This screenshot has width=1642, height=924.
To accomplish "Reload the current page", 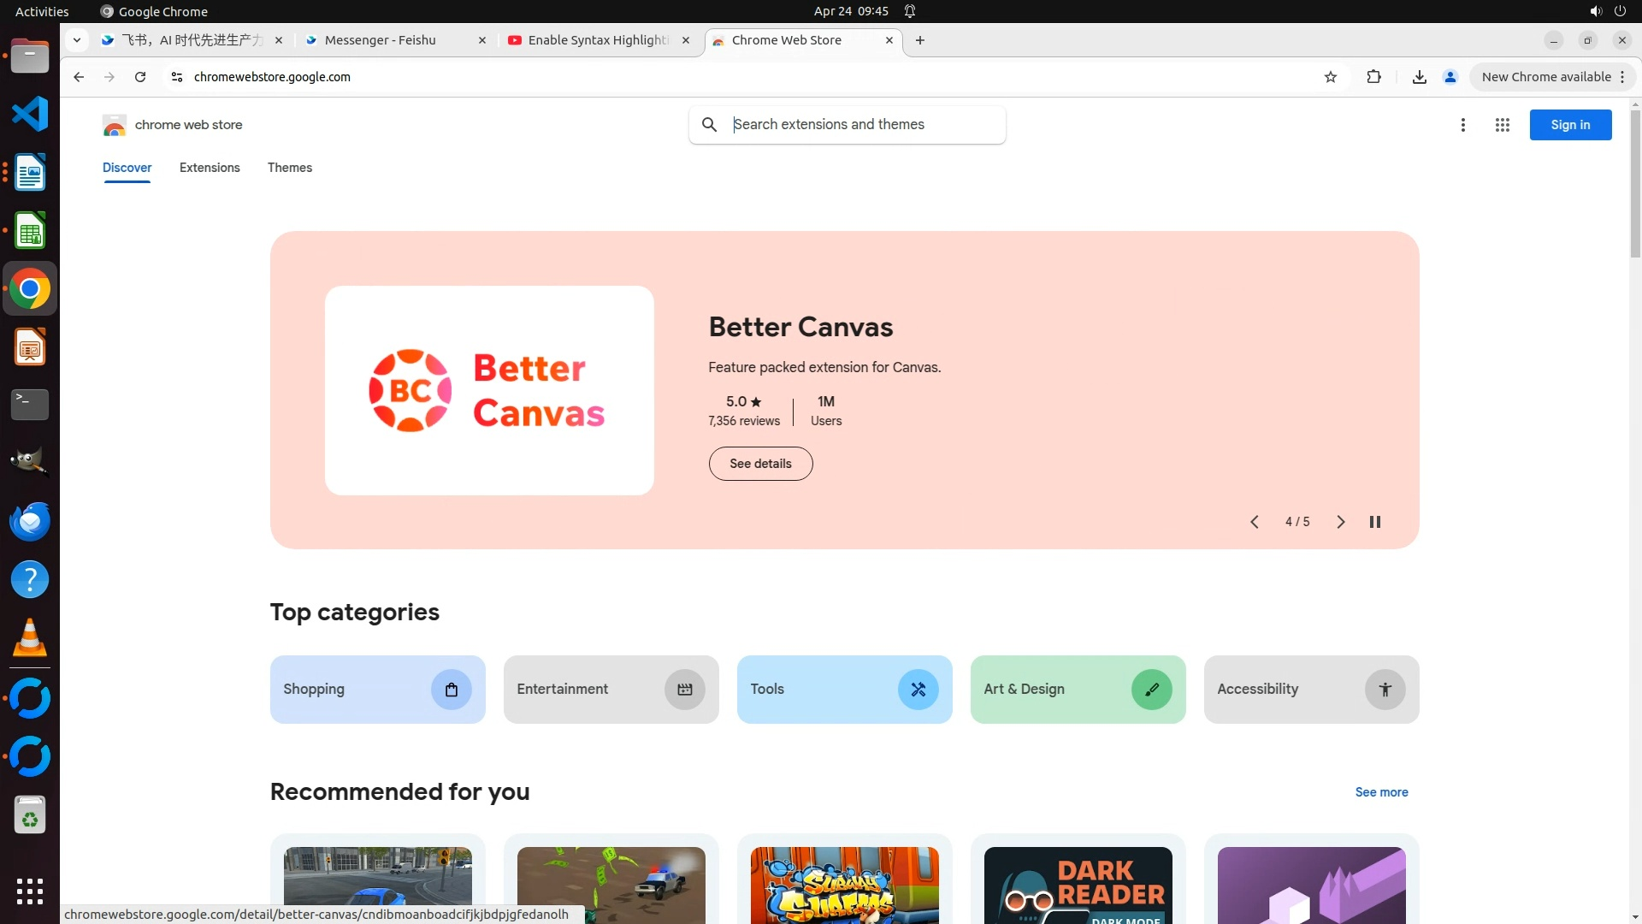I will coord(140,77).
